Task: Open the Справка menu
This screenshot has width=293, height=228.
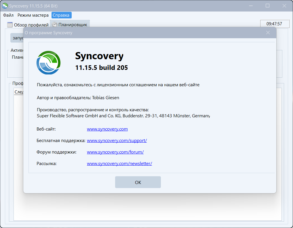Action: coord(61,15)
